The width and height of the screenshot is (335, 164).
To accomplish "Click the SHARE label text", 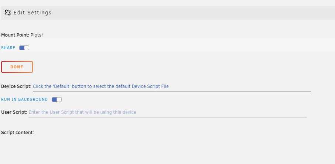I will [x=8, y=48].
